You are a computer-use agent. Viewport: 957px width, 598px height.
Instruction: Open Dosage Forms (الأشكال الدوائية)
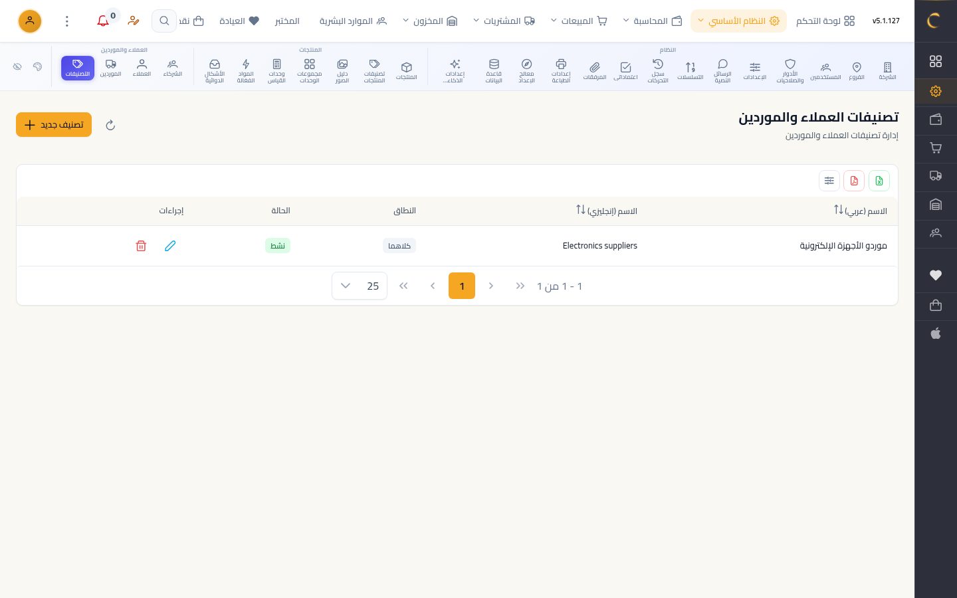[215, 70]
